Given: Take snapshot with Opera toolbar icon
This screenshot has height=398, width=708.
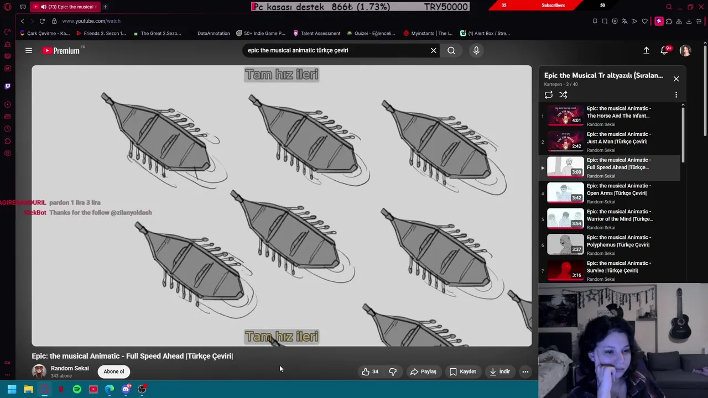Looking at the screenshot, I should pyautogui.click(x=605, y=21).
